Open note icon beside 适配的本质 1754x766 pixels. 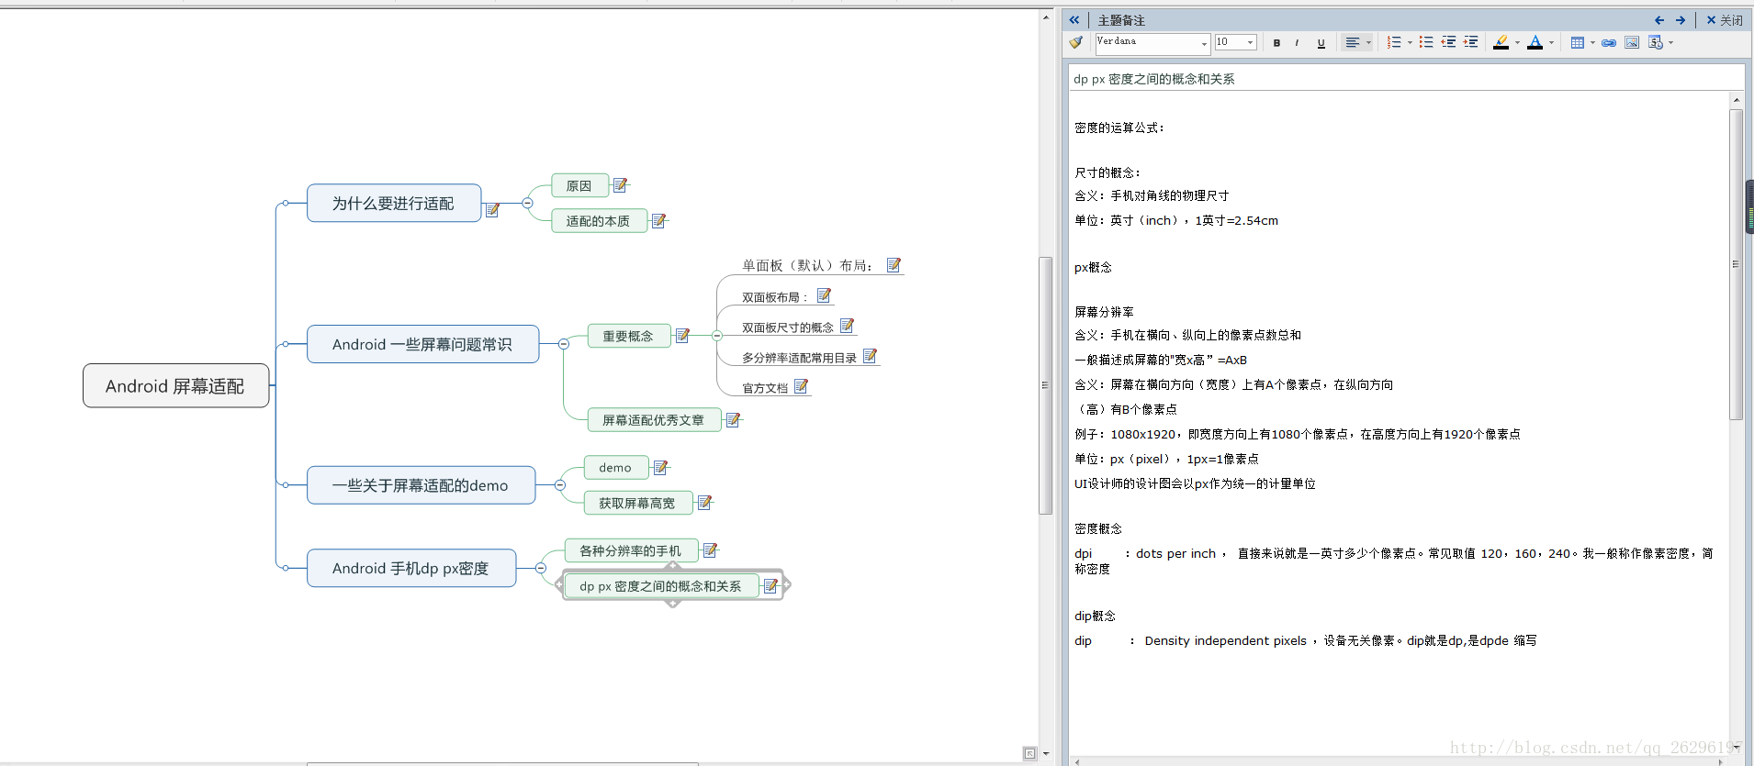[658, 220]
